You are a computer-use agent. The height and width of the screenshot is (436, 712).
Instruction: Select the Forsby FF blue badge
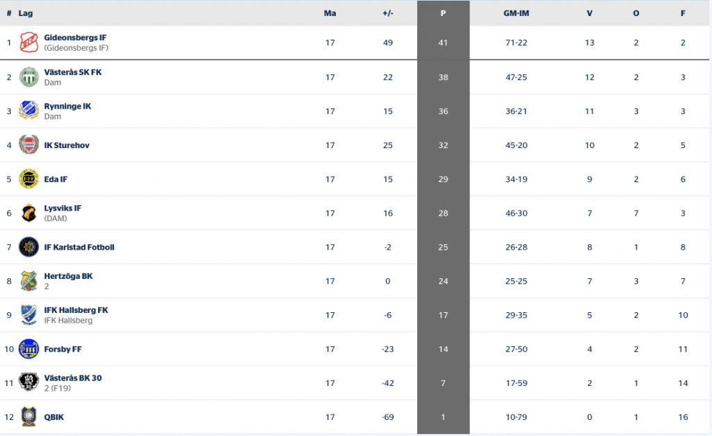click(x=29, y=349)
